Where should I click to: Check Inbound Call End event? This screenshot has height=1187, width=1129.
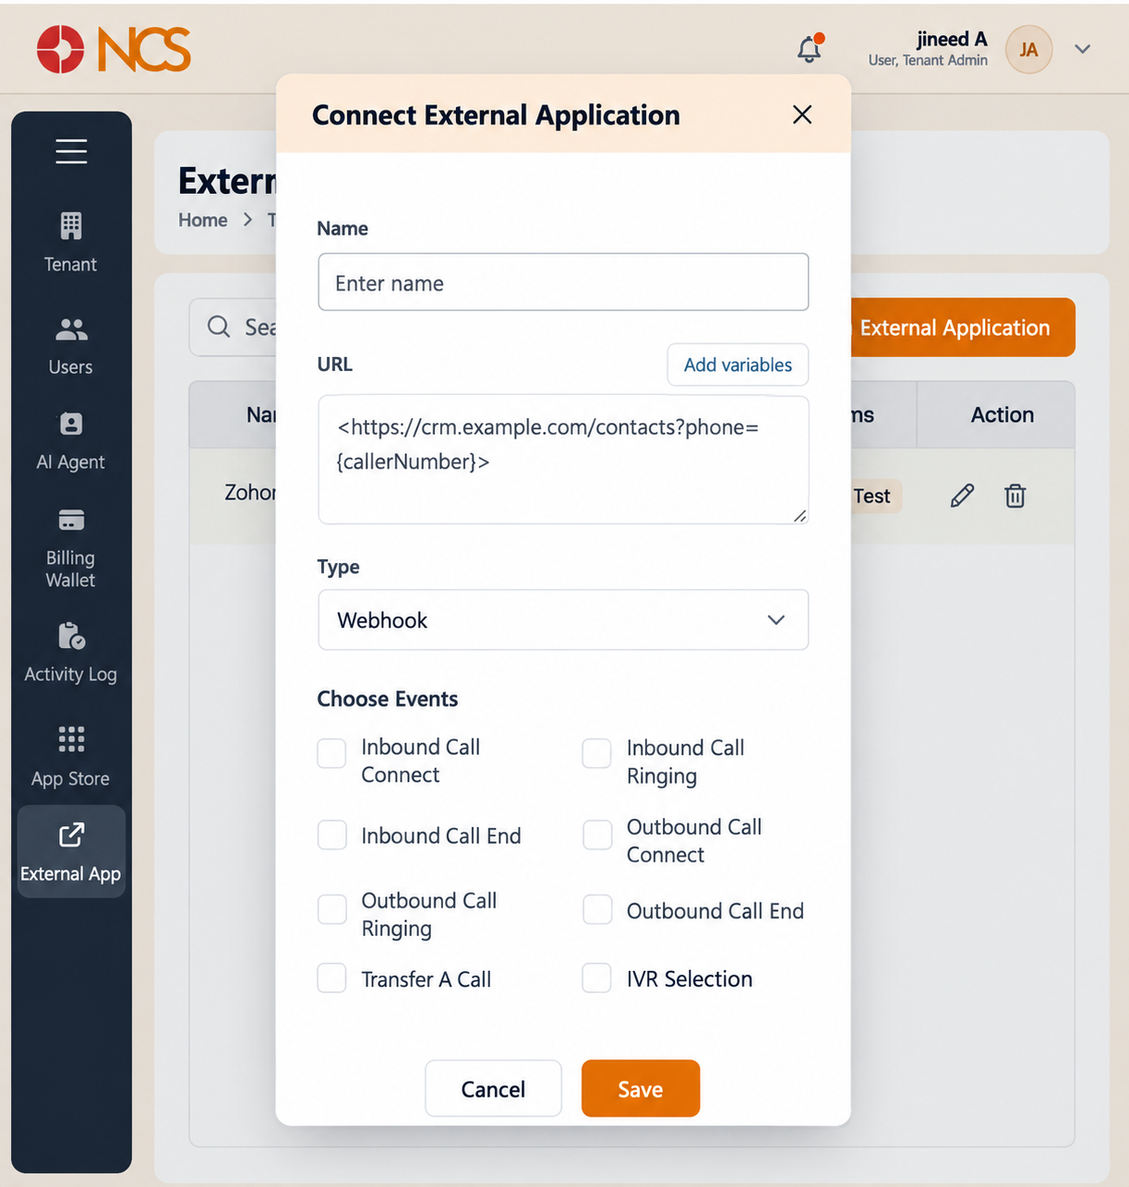tap(331, 835)
